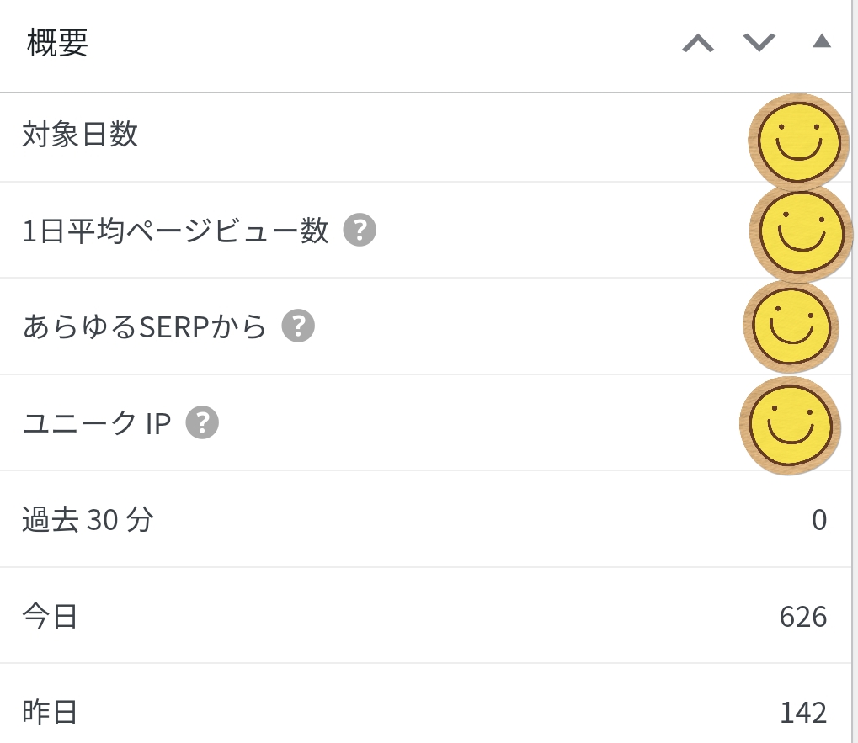Move 概要 panel down with down chevron

759,43
